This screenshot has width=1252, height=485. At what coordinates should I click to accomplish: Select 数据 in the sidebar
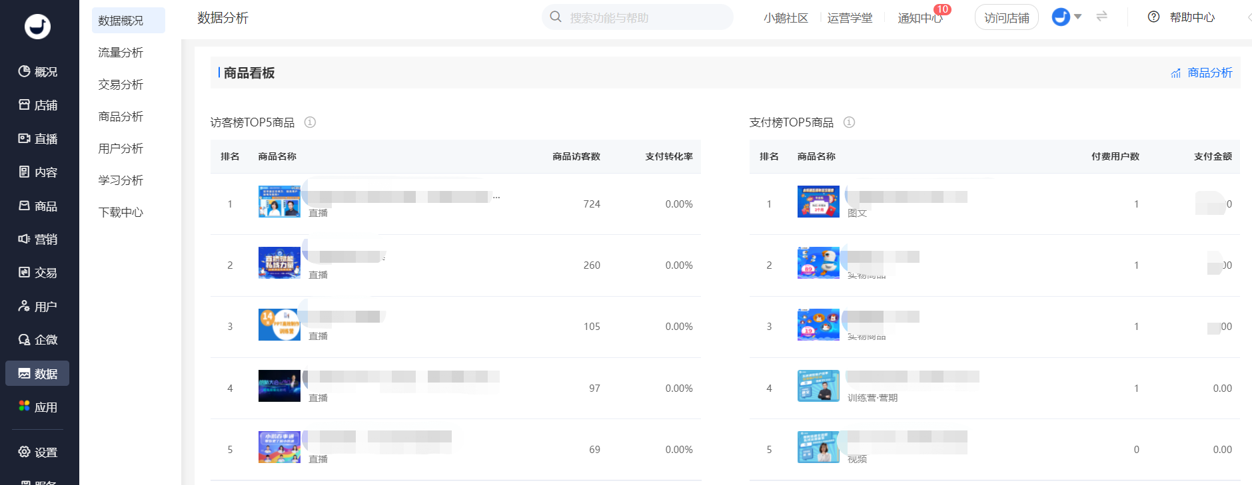click(x=37, y=373)
